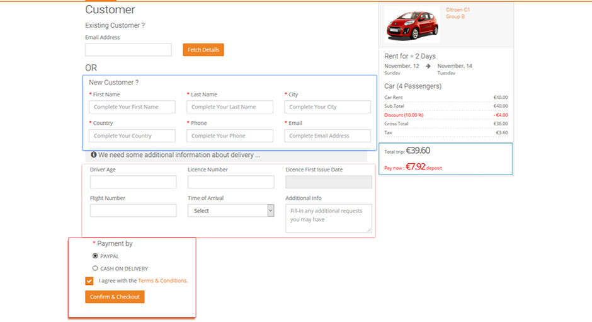Click the Licence First Issue Date field

tap(328, 182)
